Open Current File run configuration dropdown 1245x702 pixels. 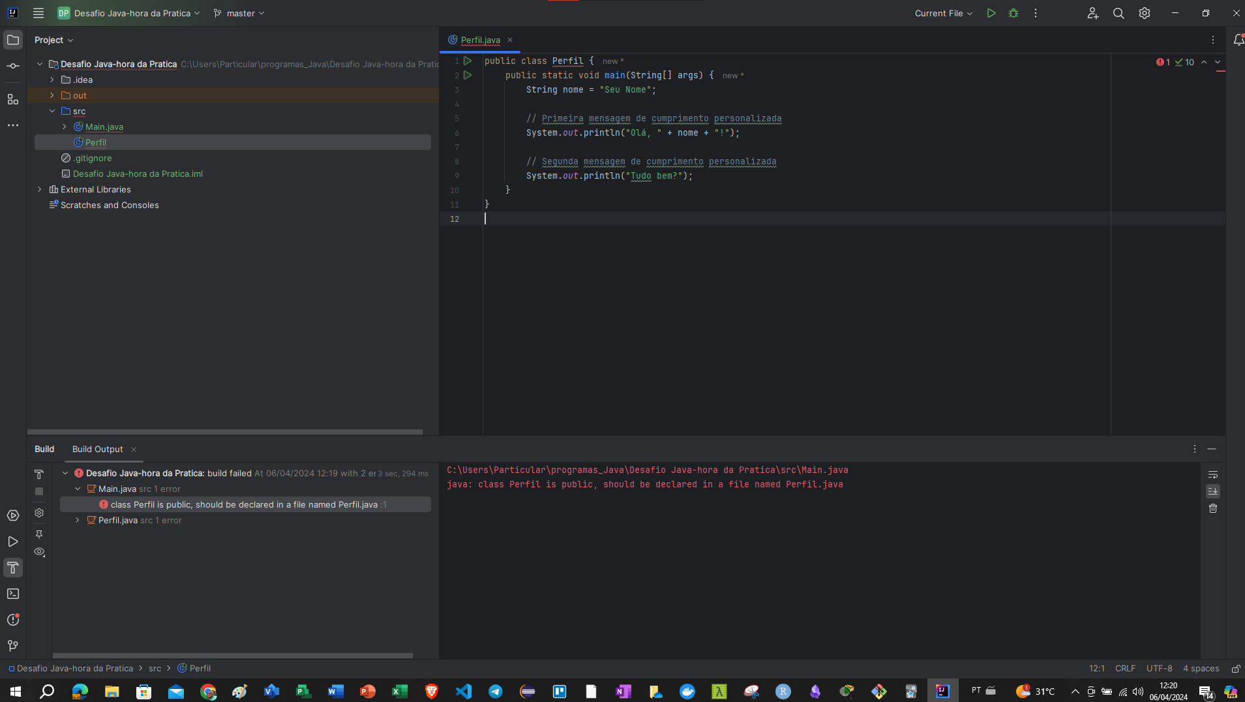click(x=943, y=13)
